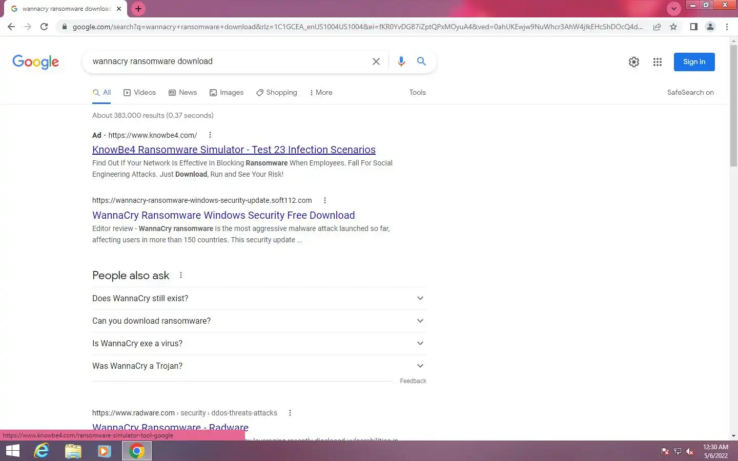Viewport: 738px width, 461px height.
Task: Select the All results tab
Action: (101, 93)
